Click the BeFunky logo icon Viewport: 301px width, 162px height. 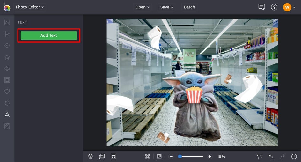(x=7, y=7)
